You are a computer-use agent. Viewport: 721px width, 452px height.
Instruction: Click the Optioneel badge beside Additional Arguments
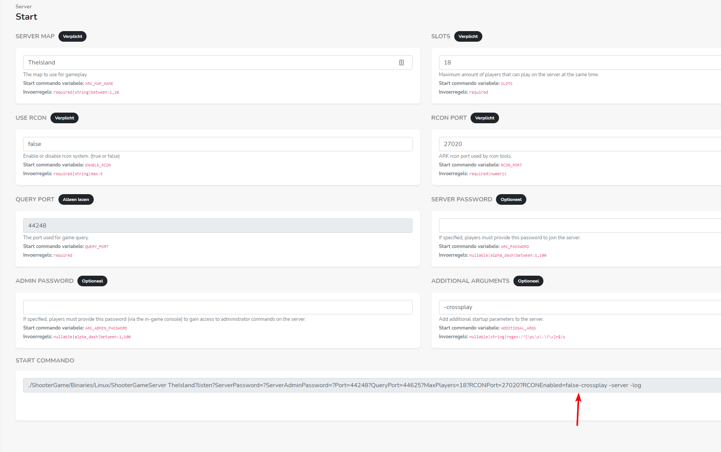point(528,281)
